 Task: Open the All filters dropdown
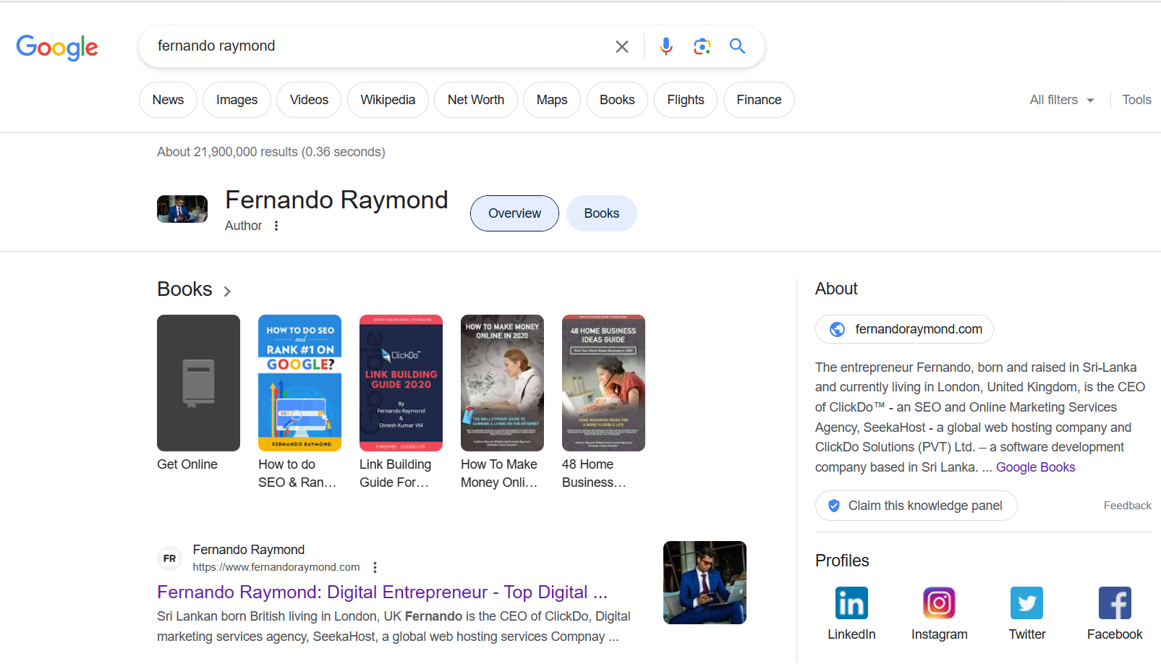point(1062,100)
